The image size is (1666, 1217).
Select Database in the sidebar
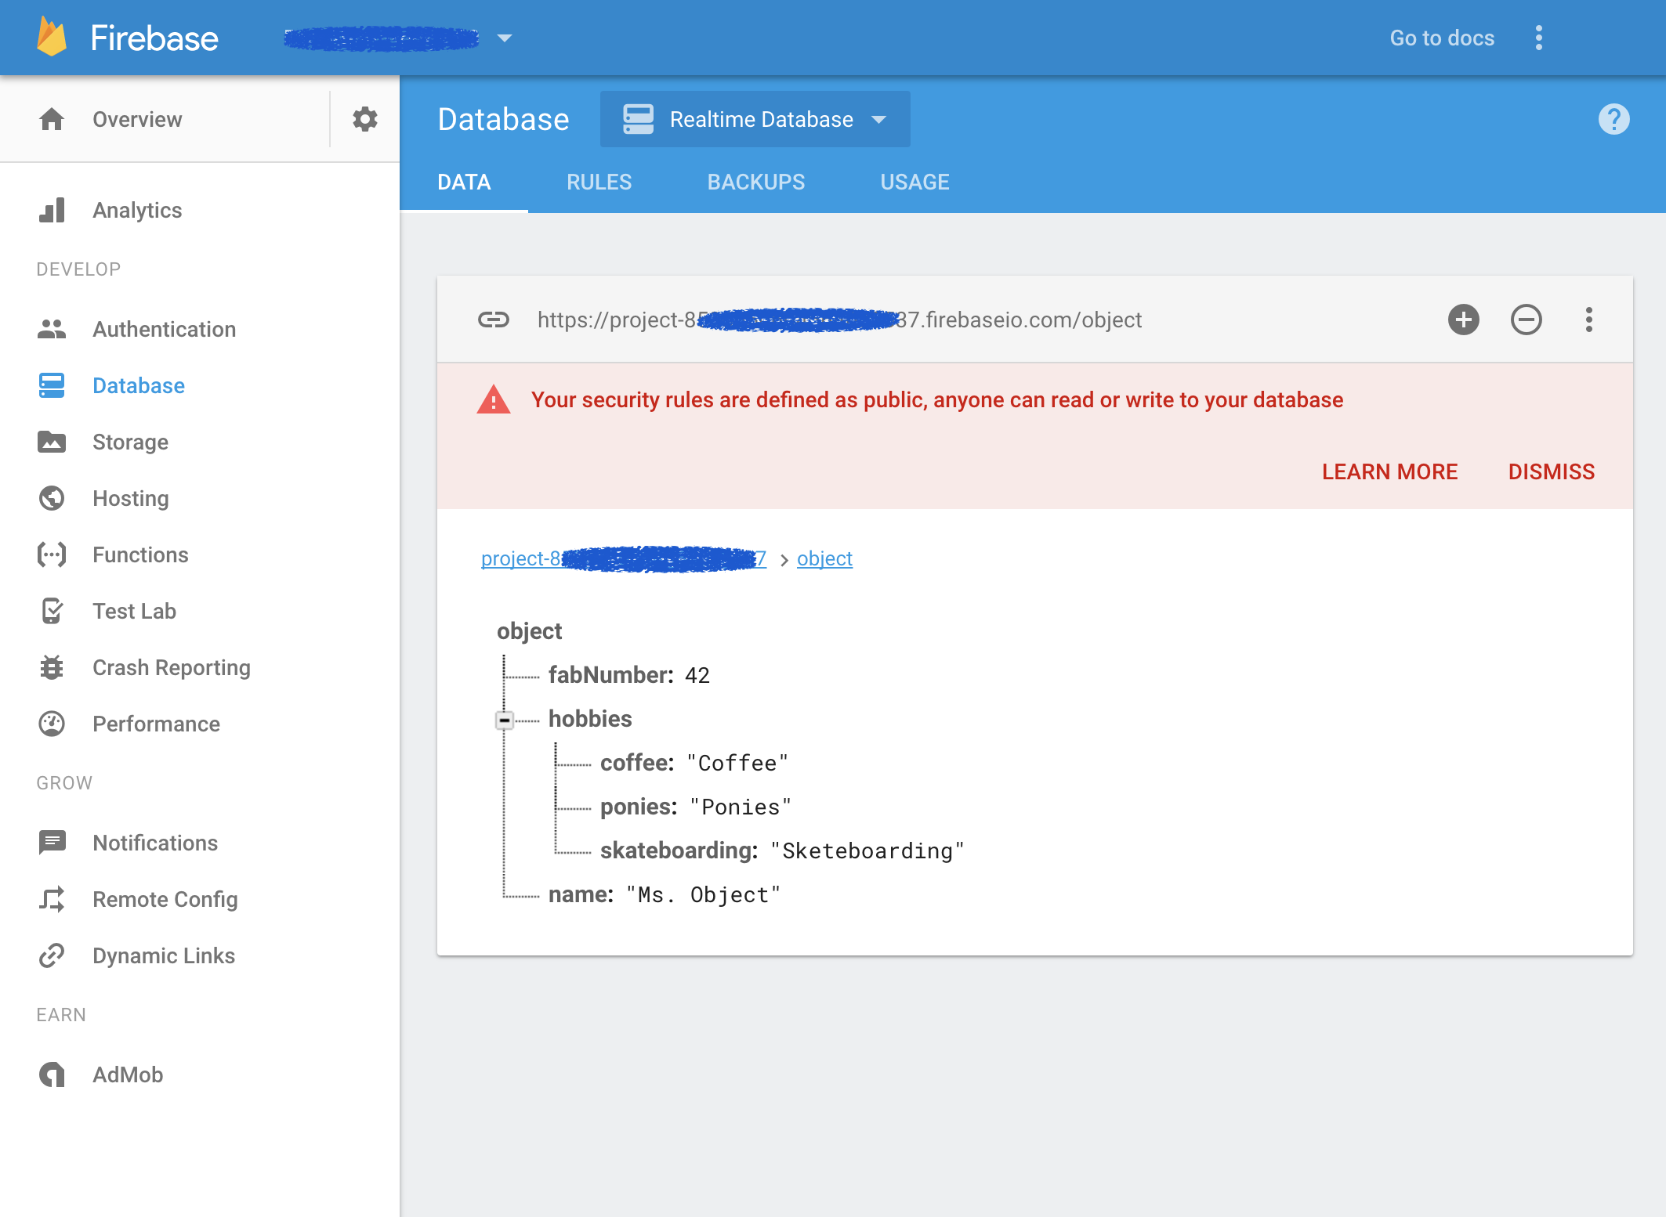[x=139, y=385]
